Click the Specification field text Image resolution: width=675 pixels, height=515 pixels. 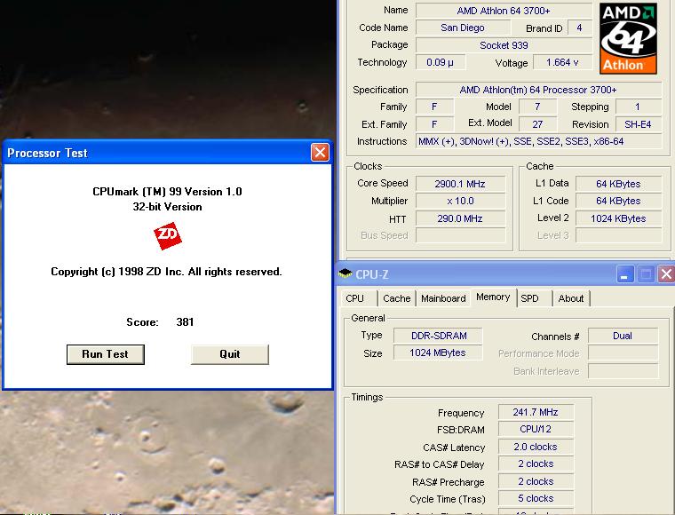coord(538,90)
